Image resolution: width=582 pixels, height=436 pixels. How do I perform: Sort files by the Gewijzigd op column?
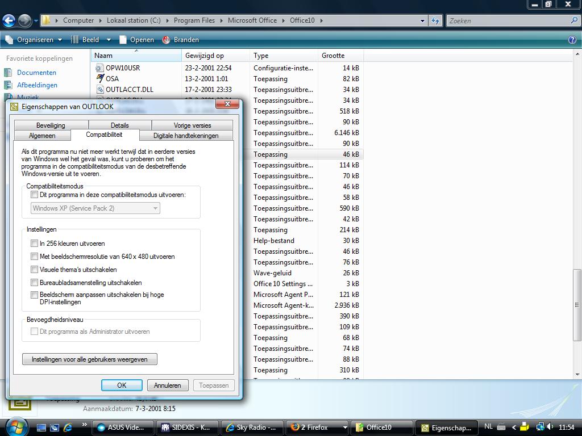tap(215, 56)
